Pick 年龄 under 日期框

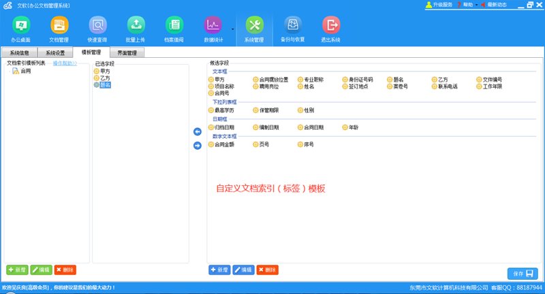coord(350,127)
